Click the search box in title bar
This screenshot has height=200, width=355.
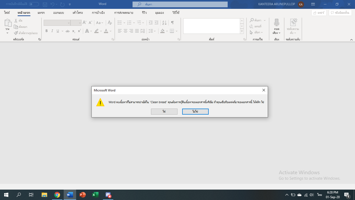[x=180, y=4]
